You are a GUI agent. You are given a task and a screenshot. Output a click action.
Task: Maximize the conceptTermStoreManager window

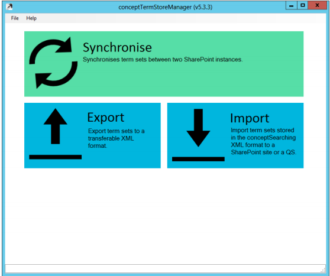pyautogui.click(x=303, y=5)
